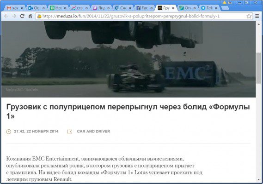Click the clock icon beside the publication date
Viewport: 263px width, 184px height.
click(x=9, y=132)
